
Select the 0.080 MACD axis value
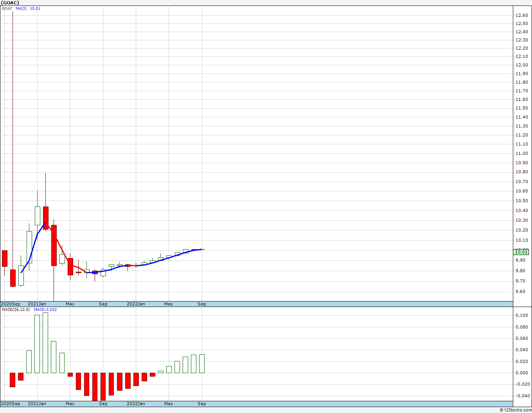pyautogui.click(x=521, y=327)
